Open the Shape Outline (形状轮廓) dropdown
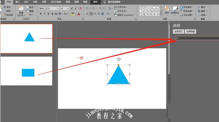Viewport: 219px width, 122px height. pyautogui.click(x=187, y=11)
